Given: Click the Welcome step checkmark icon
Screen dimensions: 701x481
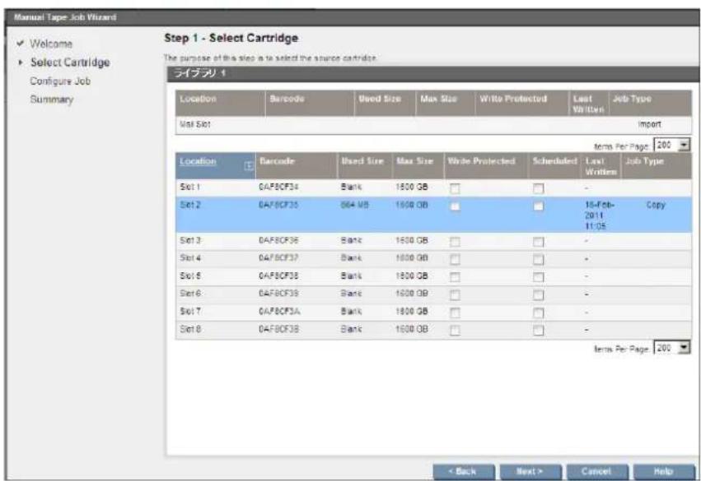Looking at the screenshot, I should pyautogui.click(x=20, y=44).
